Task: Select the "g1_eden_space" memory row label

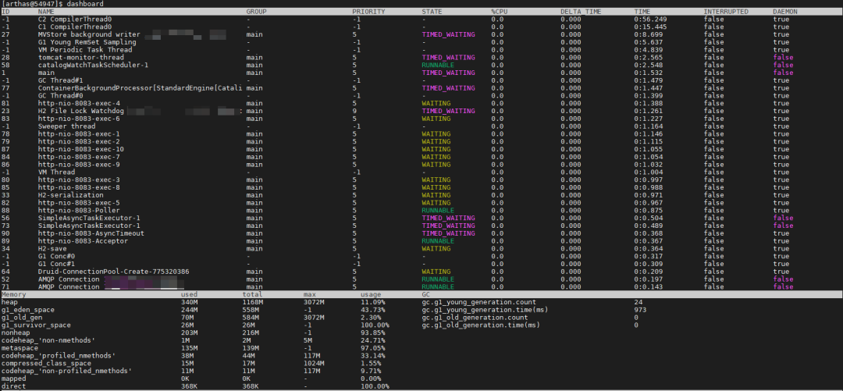Action: (28, 310)
